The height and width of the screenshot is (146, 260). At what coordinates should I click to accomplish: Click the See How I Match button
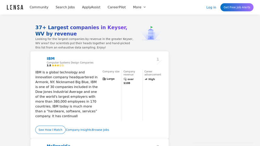tap(50, 130)
